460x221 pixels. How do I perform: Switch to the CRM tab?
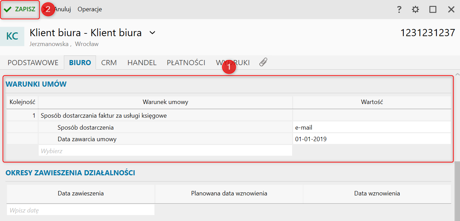click(x=109, y=63)
